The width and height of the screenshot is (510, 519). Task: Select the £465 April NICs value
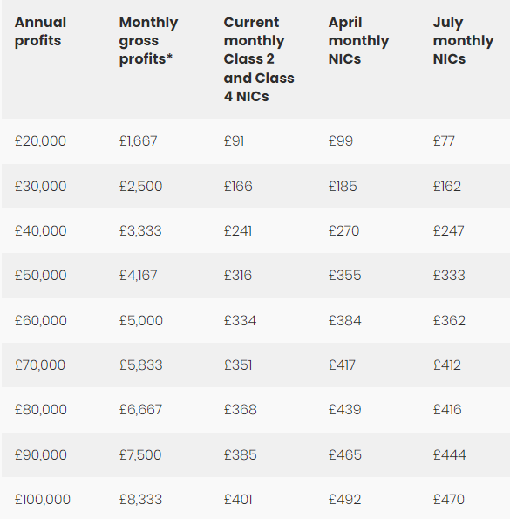tap(344, 454)
